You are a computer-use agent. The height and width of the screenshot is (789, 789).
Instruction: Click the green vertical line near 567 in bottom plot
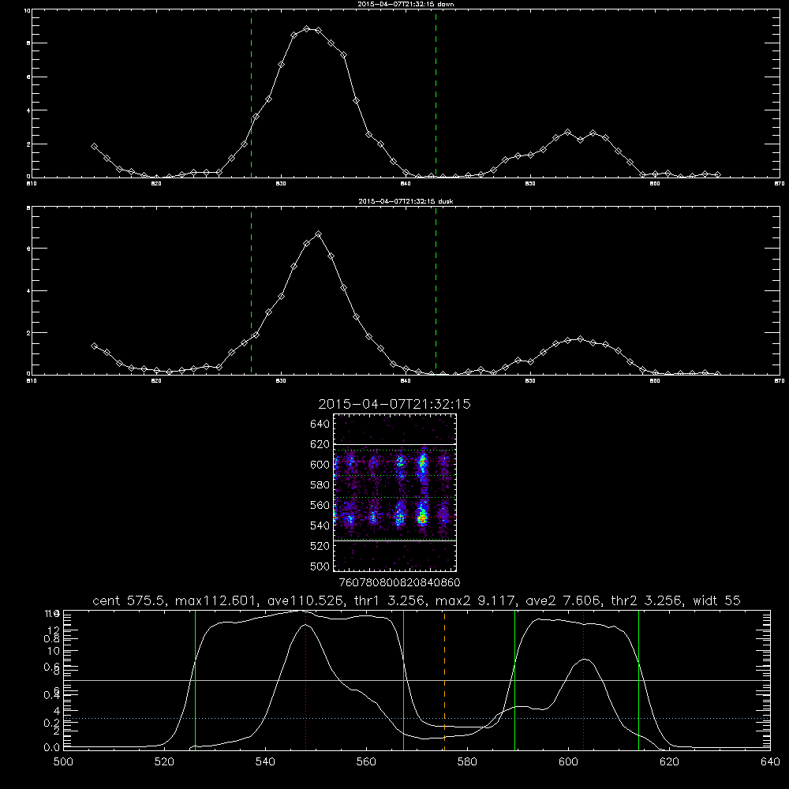(x=403, y=680)
